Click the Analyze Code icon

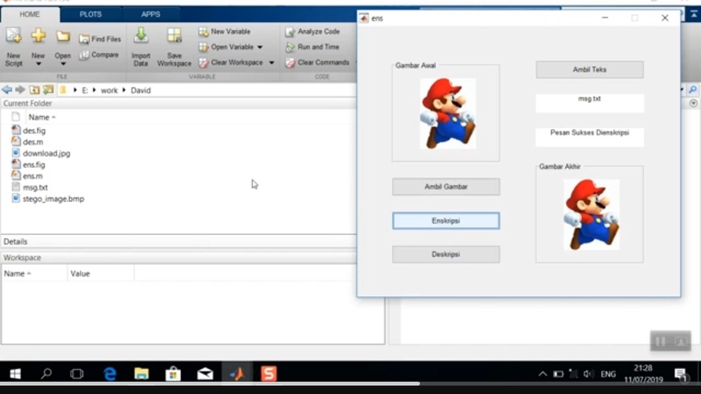290,32
